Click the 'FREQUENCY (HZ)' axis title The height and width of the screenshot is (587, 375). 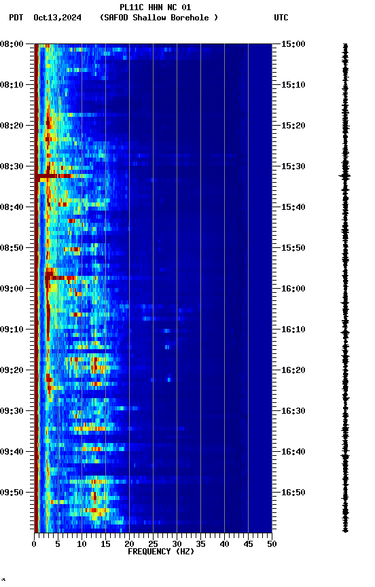(x=161, y=552)
